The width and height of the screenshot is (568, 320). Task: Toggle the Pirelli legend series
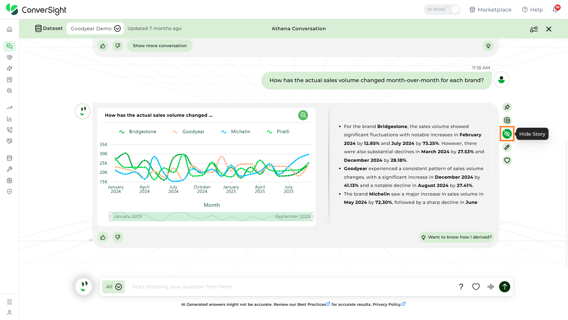(x=278, y=132)
